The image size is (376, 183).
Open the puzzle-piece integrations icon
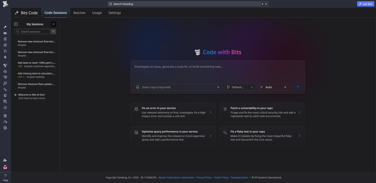tap(5, 160)
